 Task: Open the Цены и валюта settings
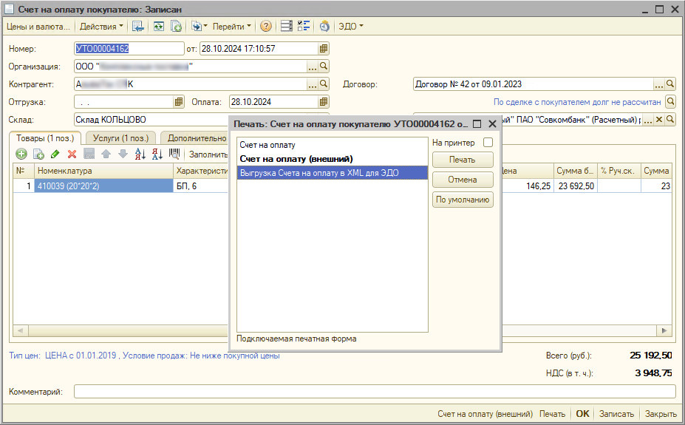tap(38, 26)
